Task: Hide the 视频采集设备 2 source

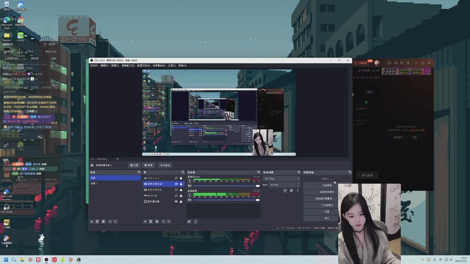Action: (x=176, y=184)
